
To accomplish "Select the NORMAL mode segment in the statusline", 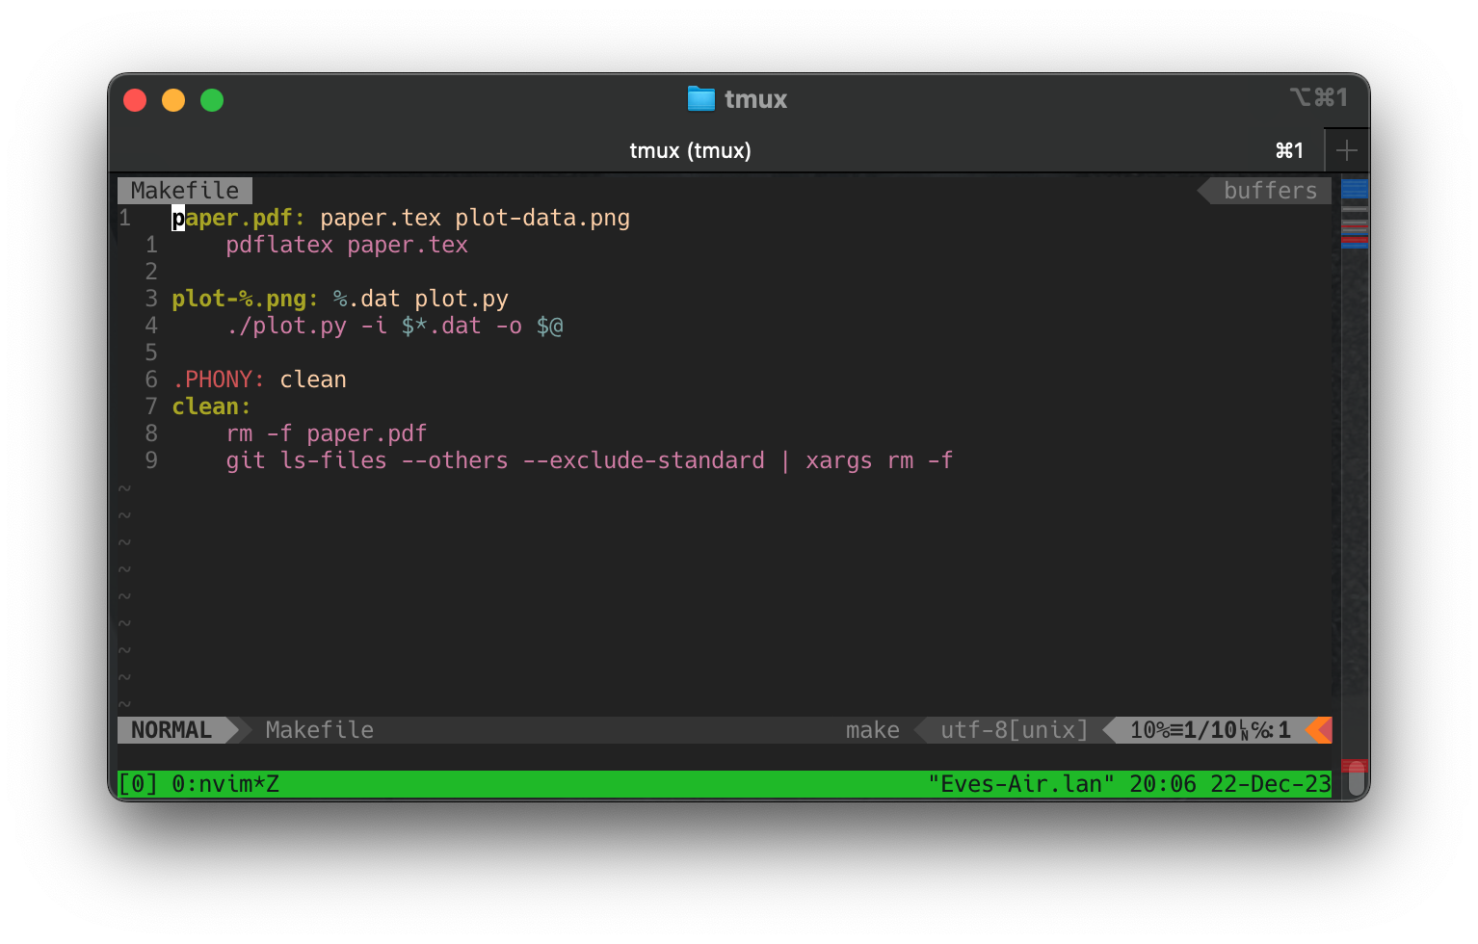I will click(173, 729).
